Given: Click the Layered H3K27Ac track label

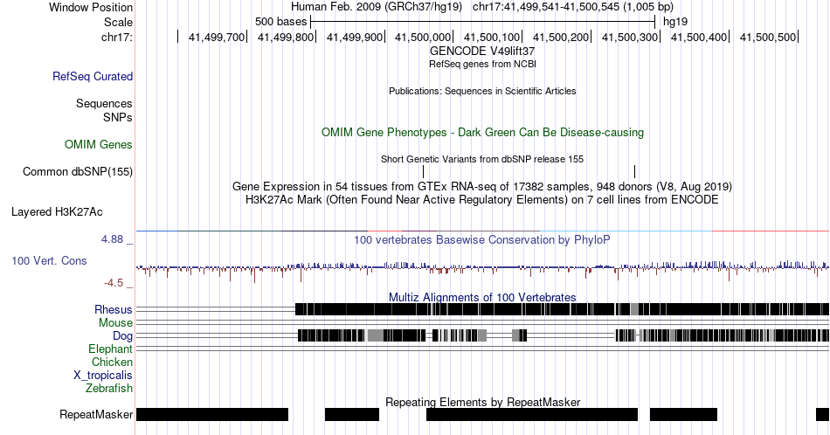Looking at the screenshot, I should 57,211.
